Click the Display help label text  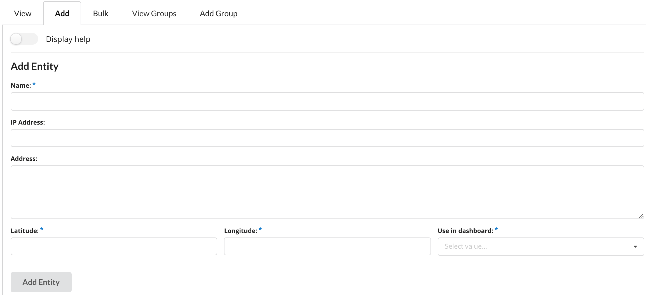pos(68,39)
